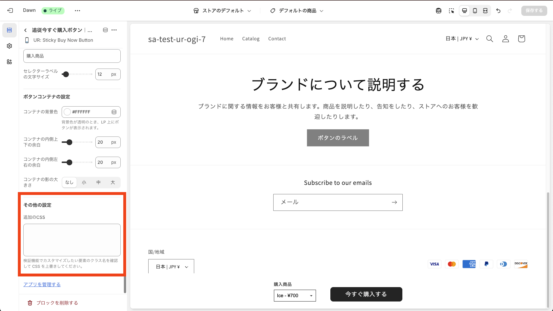Image resolution: width=553 pixels, height=311 pixels.
Task: Select 大 for container shadow size
Action: (x=113, y=182)
